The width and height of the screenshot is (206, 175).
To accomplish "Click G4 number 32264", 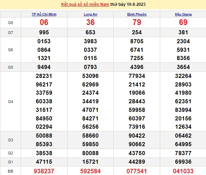I will [183, 76].
